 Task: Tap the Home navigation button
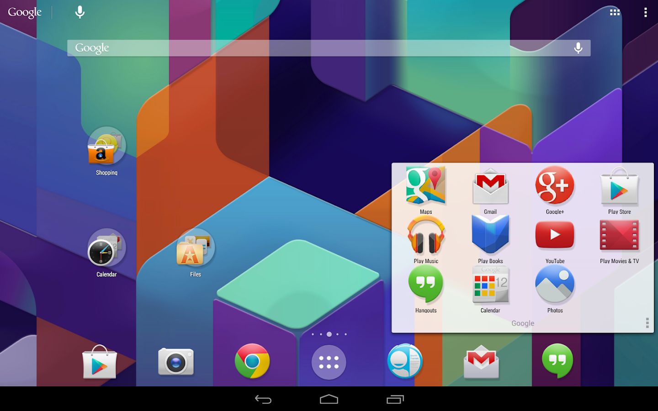[329, 400]
